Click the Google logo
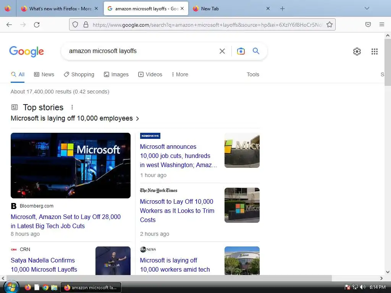Image resolution: width=391 pixels, height=293 pixels. (x=26, y=52)
